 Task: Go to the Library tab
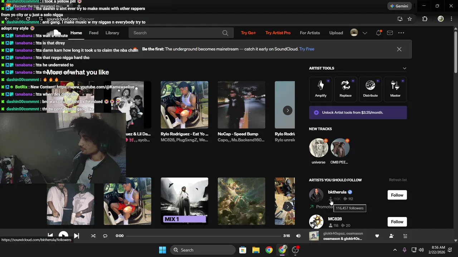(x=112, y=33)
